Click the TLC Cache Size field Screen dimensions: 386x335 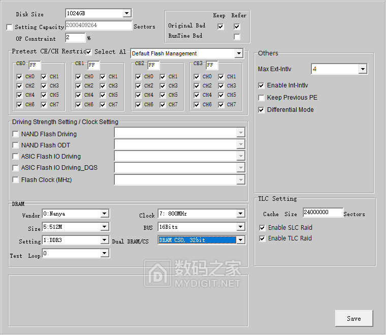point(323,212)
